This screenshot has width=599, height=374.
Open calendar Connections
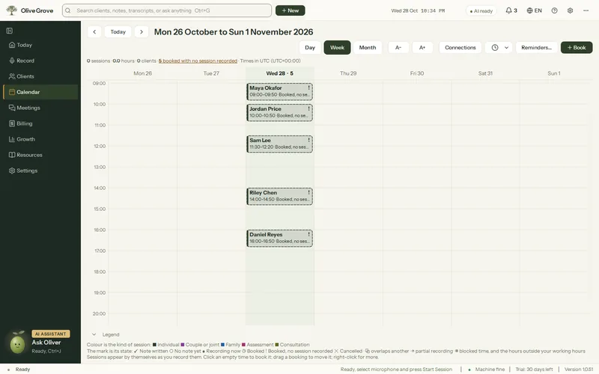coord(460,48)
